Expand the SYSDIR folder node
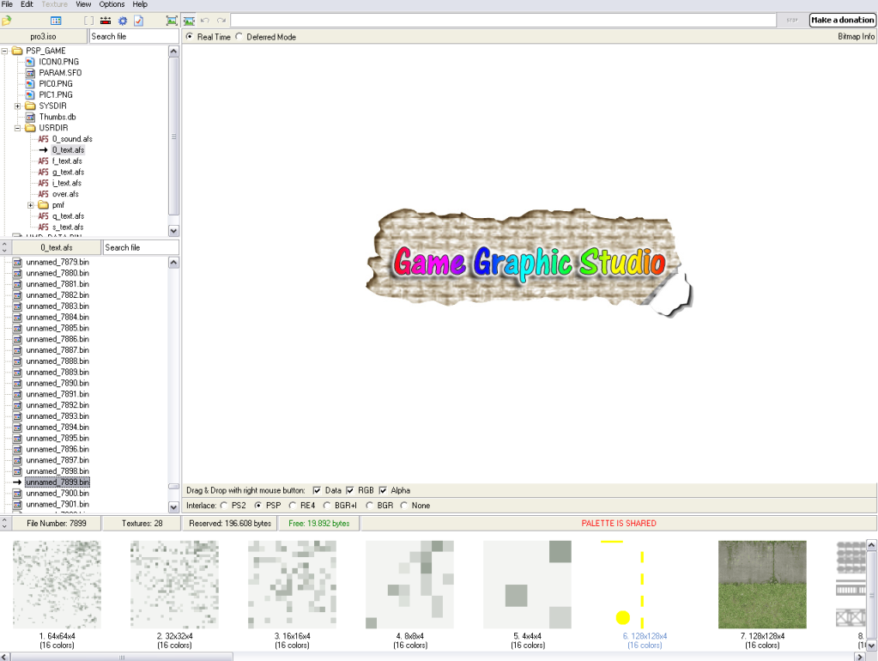Screen dimensions: 878x661 (17, 106)
